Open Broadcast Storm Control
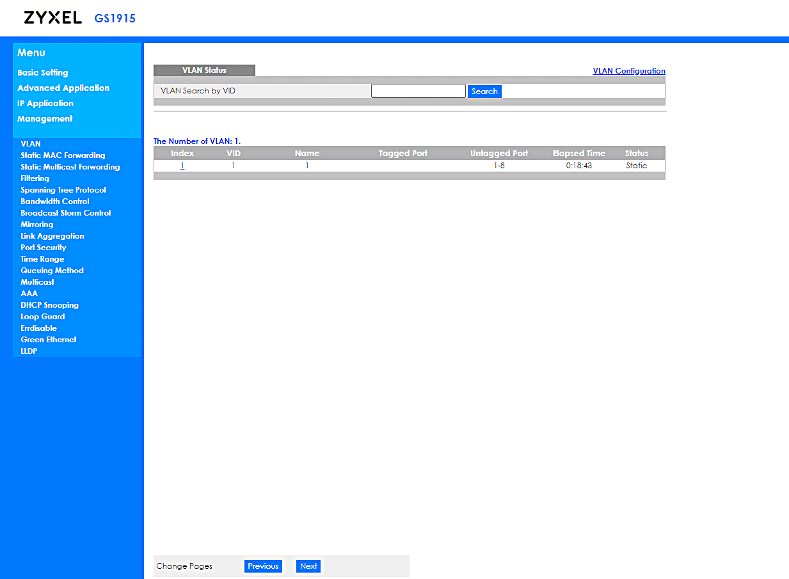The height and width of the screenshot is (579, 789). 66,213
